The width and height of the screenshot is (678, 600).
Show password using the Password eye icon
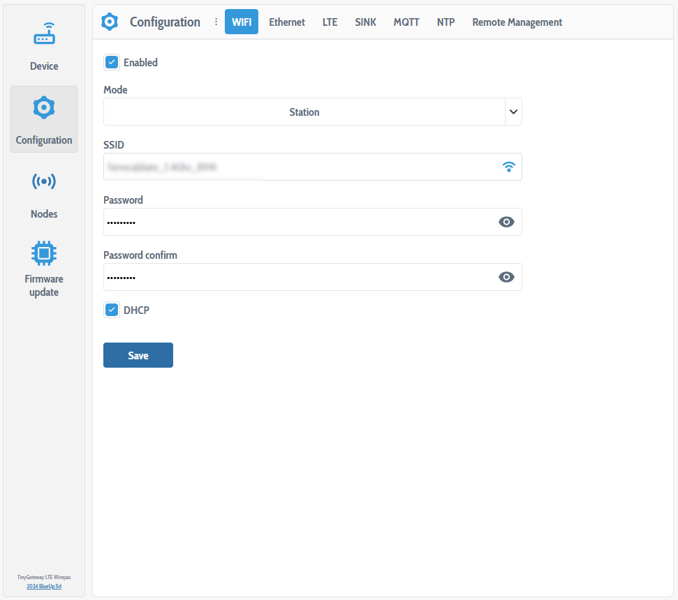(x=506, y=222)
